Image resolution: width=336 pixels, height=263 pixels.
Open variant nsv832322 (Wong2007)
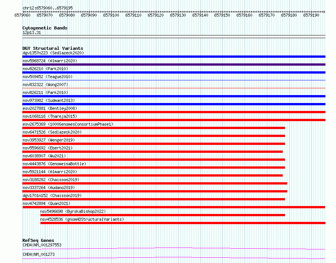click(45, 85)
